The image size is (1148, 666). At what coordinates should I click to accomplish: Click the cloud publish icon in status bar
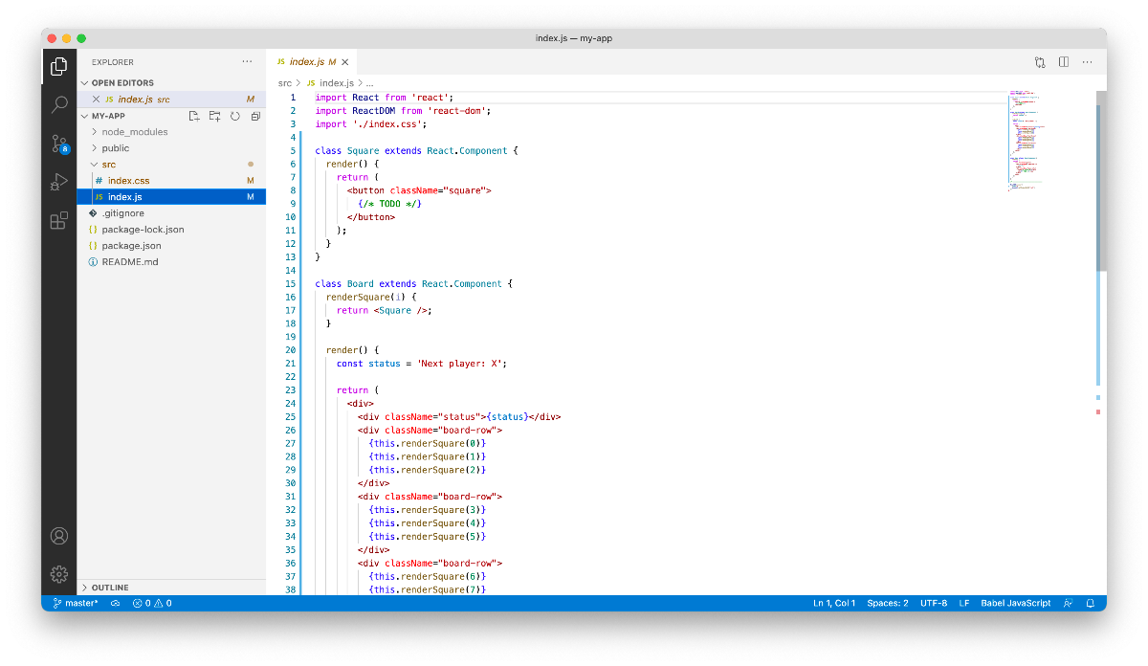[x=116, y=604]
